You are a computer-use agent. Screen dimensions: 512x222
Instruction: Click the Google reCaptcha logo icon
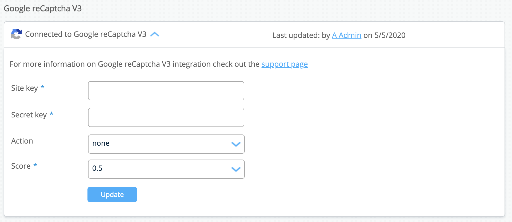click(x=16, y=34)
